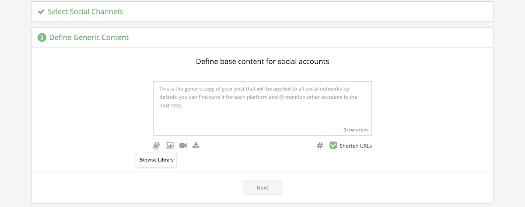Focus the generic post content text area
Viewport: 525px width, 207px height.
click(x=262, y=108)
